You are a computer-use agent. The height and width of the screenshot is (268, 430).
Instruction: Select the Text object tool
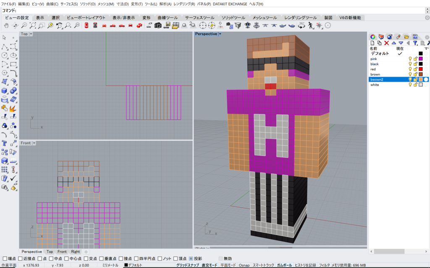(4, 143)
